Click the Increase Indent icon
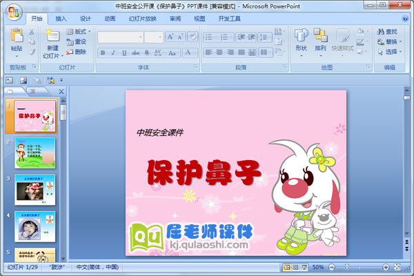Viewport: 414px width, 276px height. pos(251,37)
